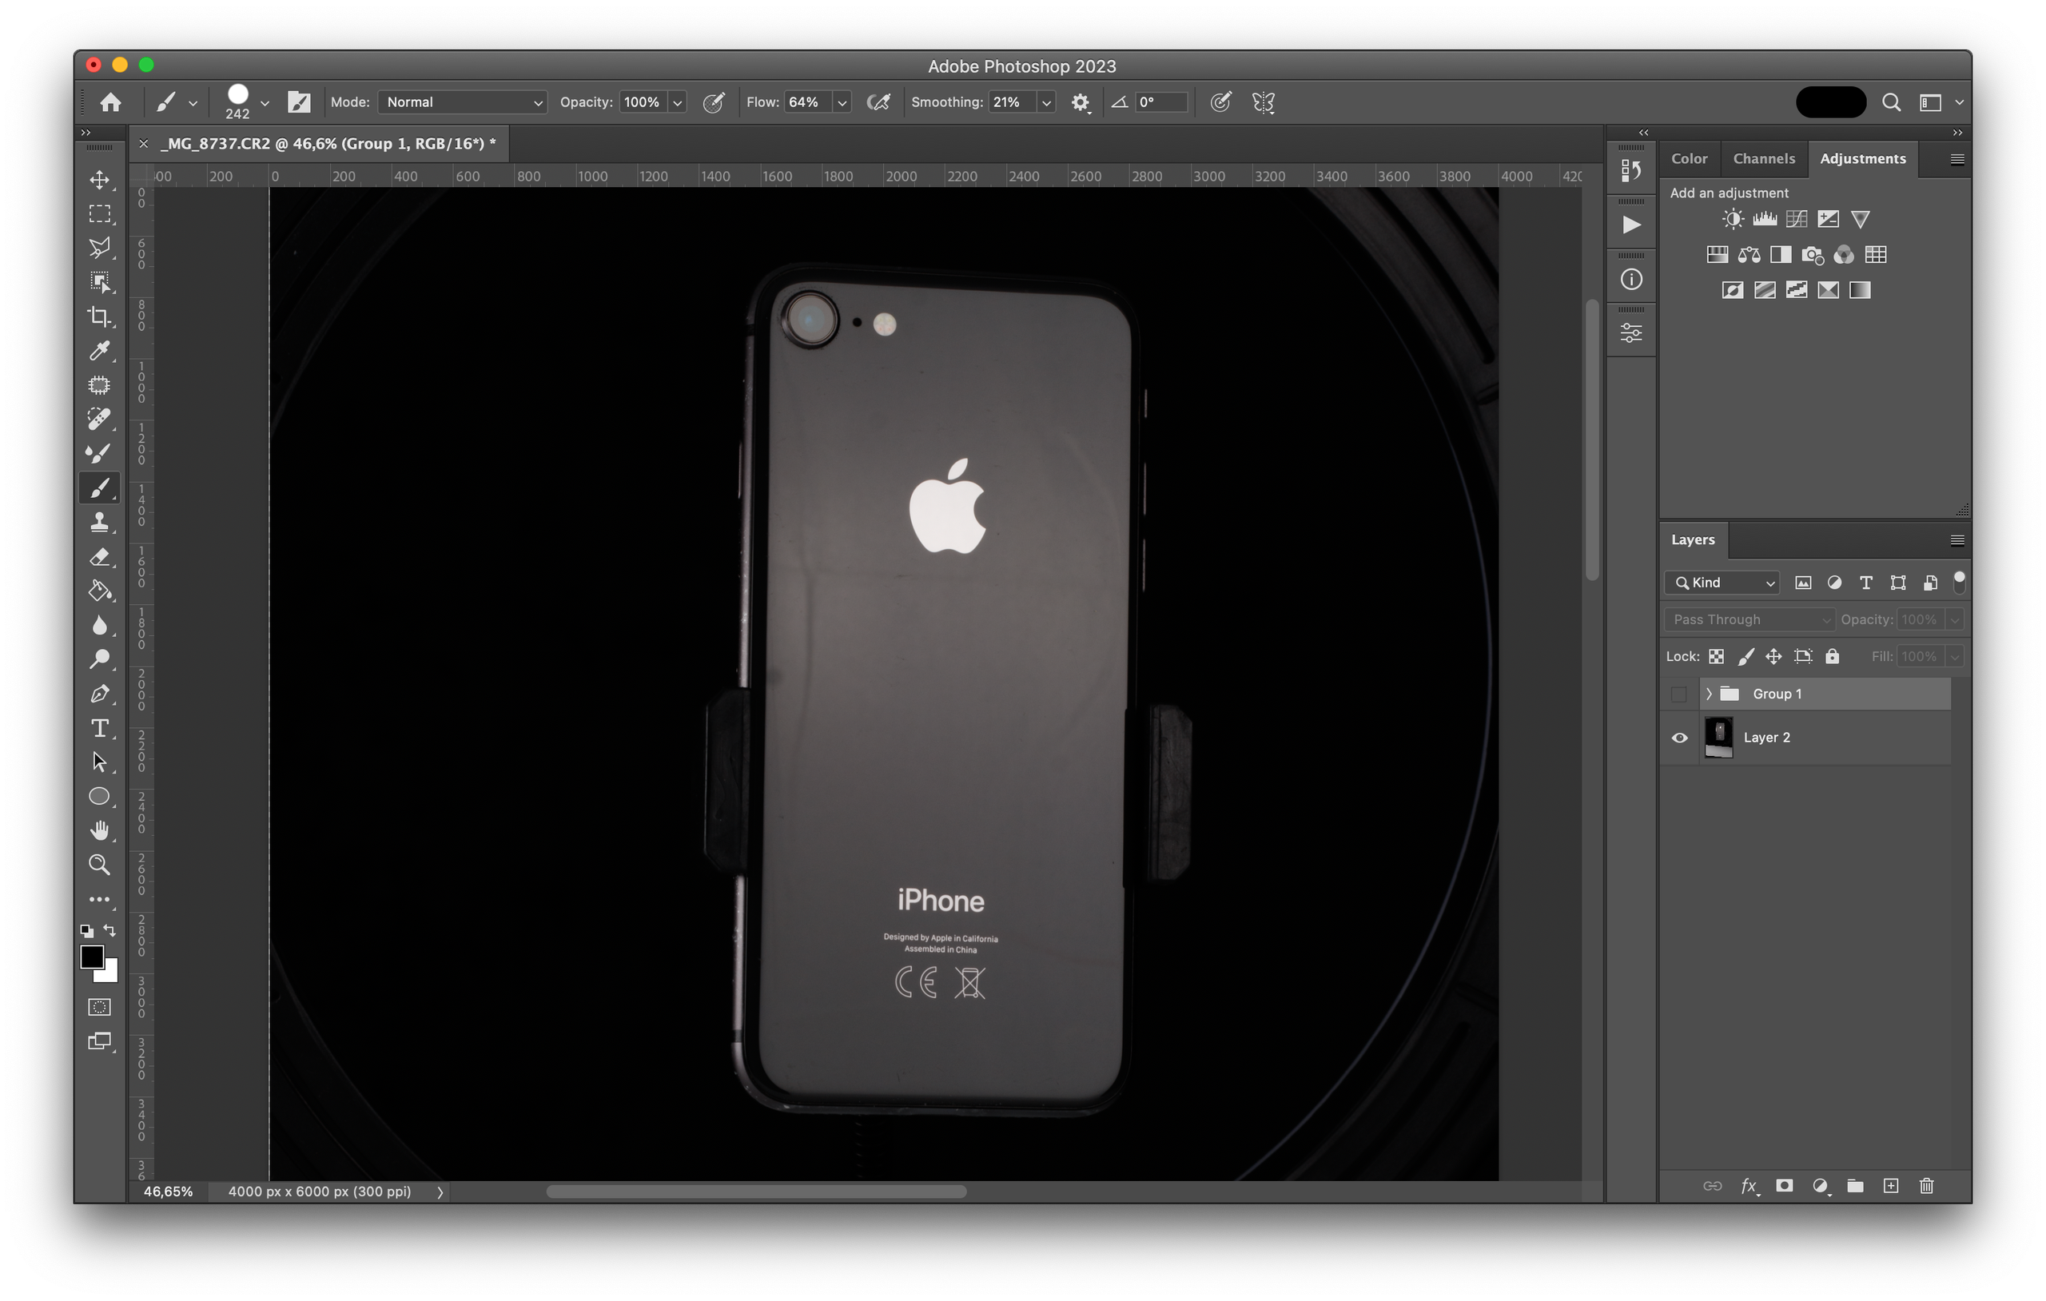Open the History panel icon
The image size is (2046, 1301).
point(1630,170)
